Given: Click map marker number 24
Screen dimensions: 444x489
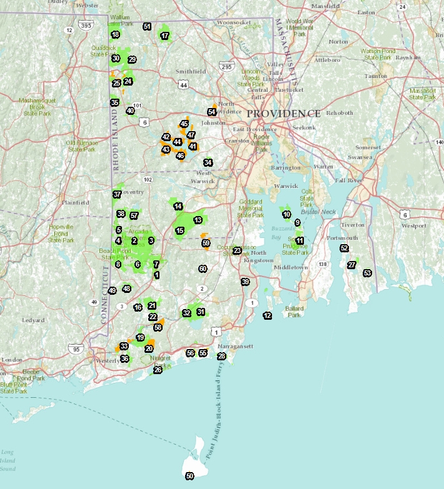Looking at the screenshot, I should (128, 81).
